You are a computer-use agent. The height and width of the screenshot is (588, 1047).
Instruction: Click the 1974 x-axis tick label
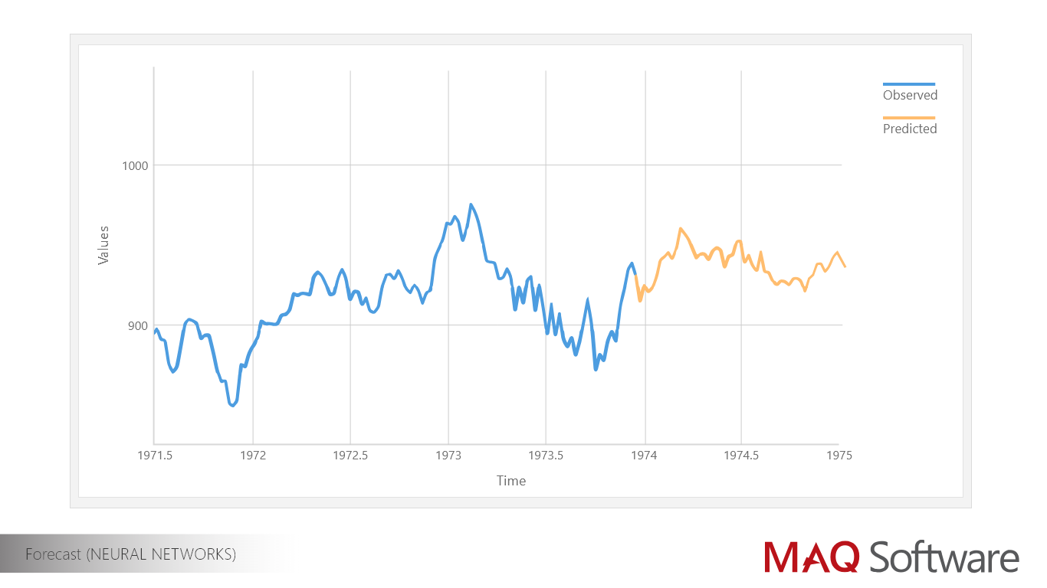pos(644,455)
